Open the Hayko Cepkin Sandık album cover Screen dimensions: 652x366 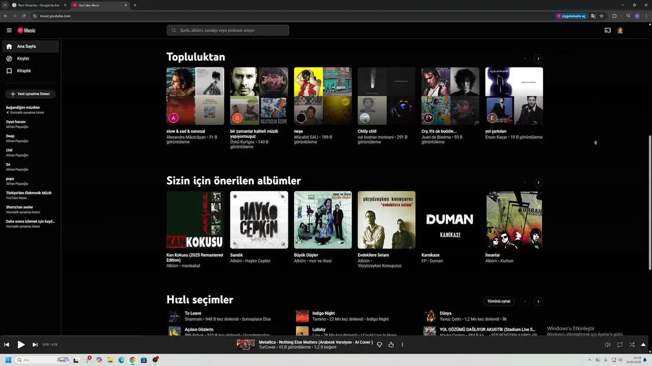[259, 220]
